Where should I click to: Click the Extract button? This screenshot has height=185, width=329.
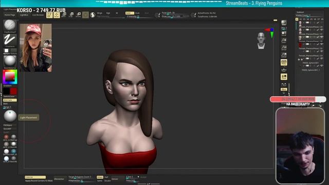tap(115, 179)
